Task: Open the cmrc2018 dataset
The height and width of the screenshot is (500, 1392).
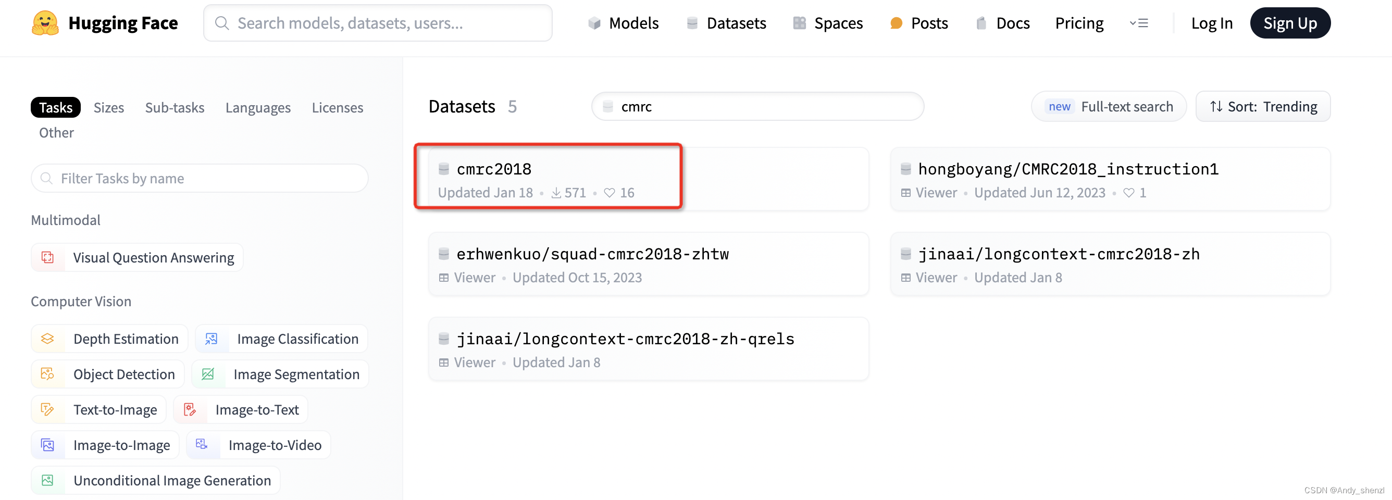Action: tap(649, 179)
